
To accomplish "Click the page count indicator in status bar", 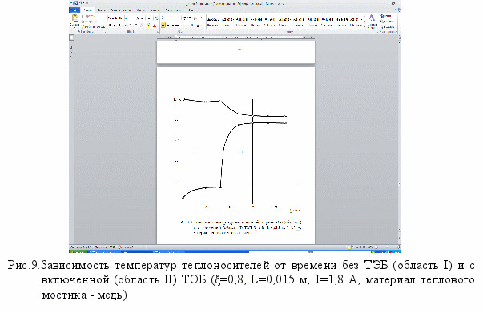I will (x=81, y=247).
